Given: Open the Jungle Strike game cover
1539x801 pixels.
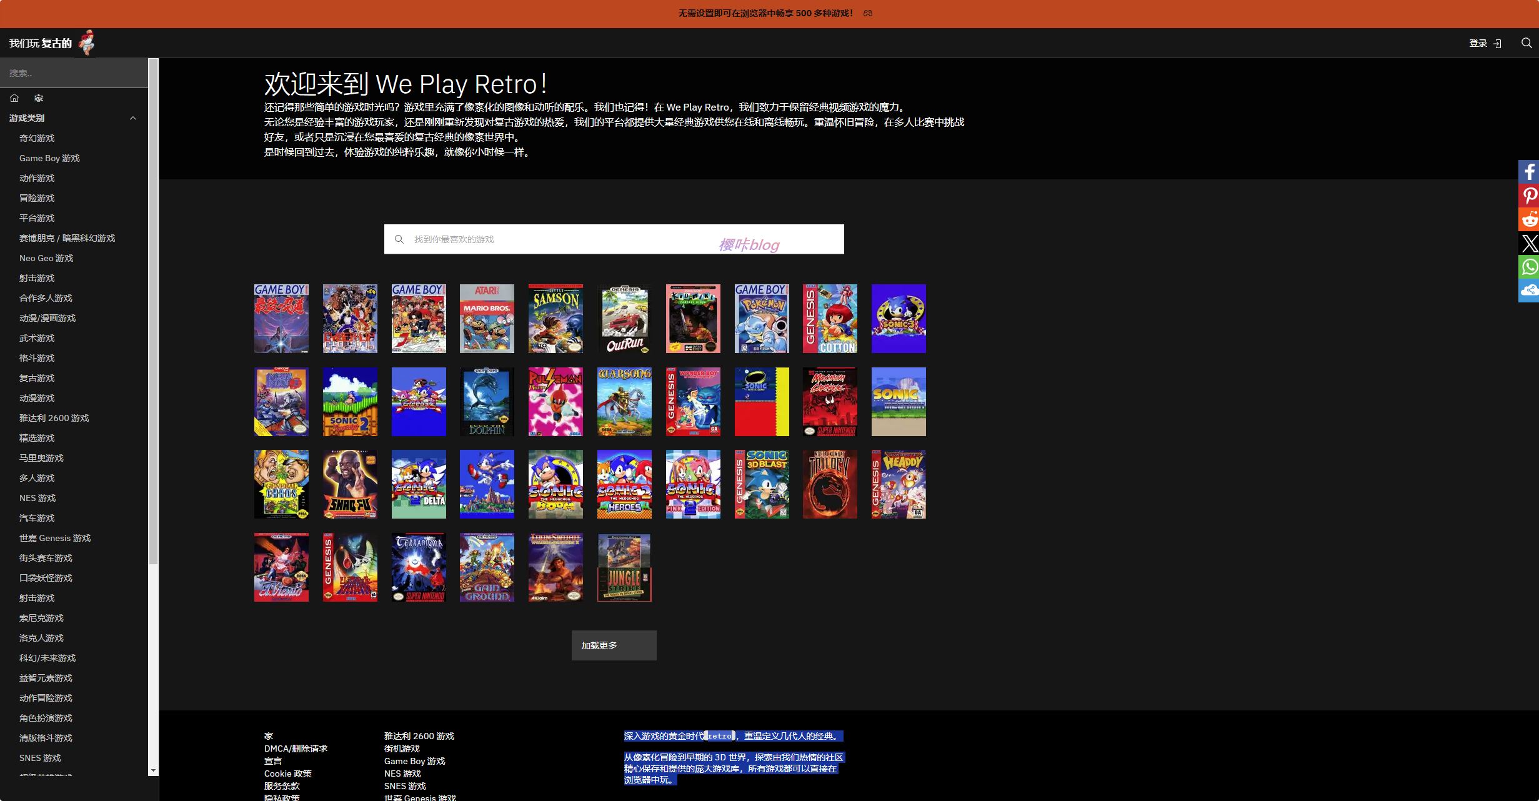Looking at the screenshot, I should tap(624, 567).
